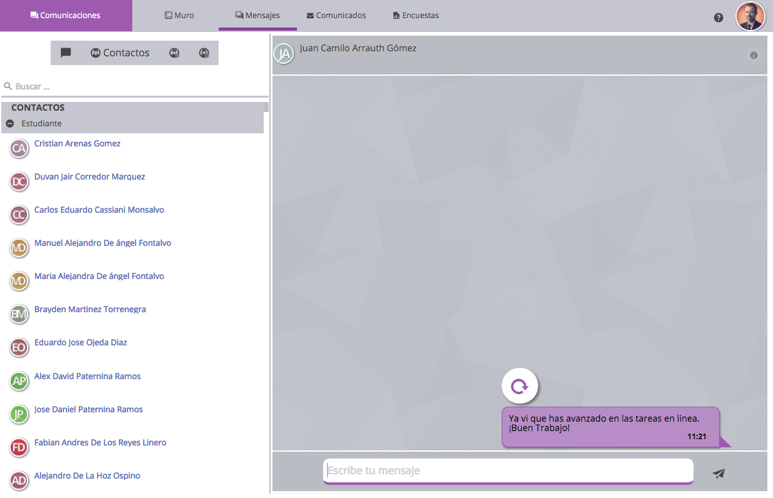Go to the Encuestas tab
The height and width of the screenshot is (498, 773).
[x=415, y=16]
